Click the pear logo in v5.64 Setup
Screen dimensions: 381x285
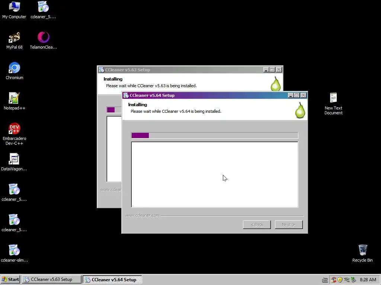[x=300, y=110]
